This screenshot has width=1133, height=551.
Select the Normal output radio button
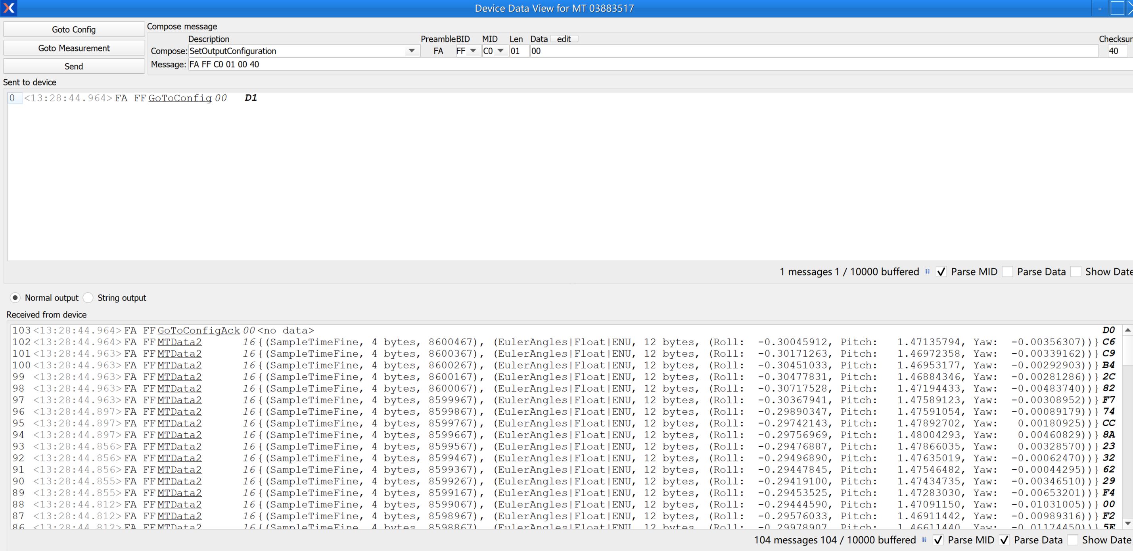pyautogui.click(x=15, y=298)
